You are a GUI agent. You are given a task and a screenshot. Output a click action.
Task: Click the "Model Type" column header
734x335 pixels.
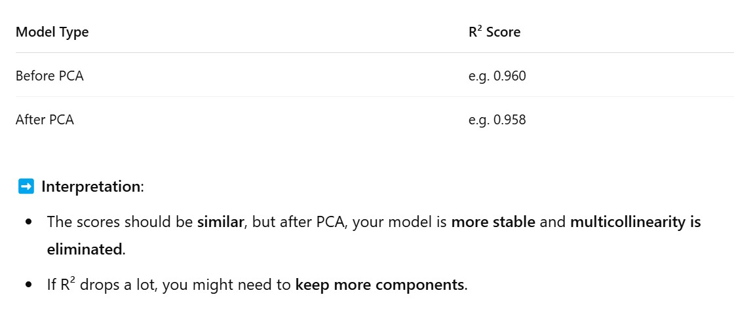point(52,32)
